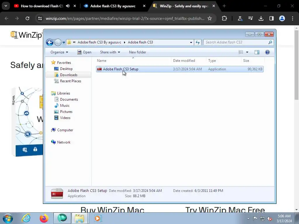
Task: Click the Explorer address bar refresh icon
Action: point(198,42)
